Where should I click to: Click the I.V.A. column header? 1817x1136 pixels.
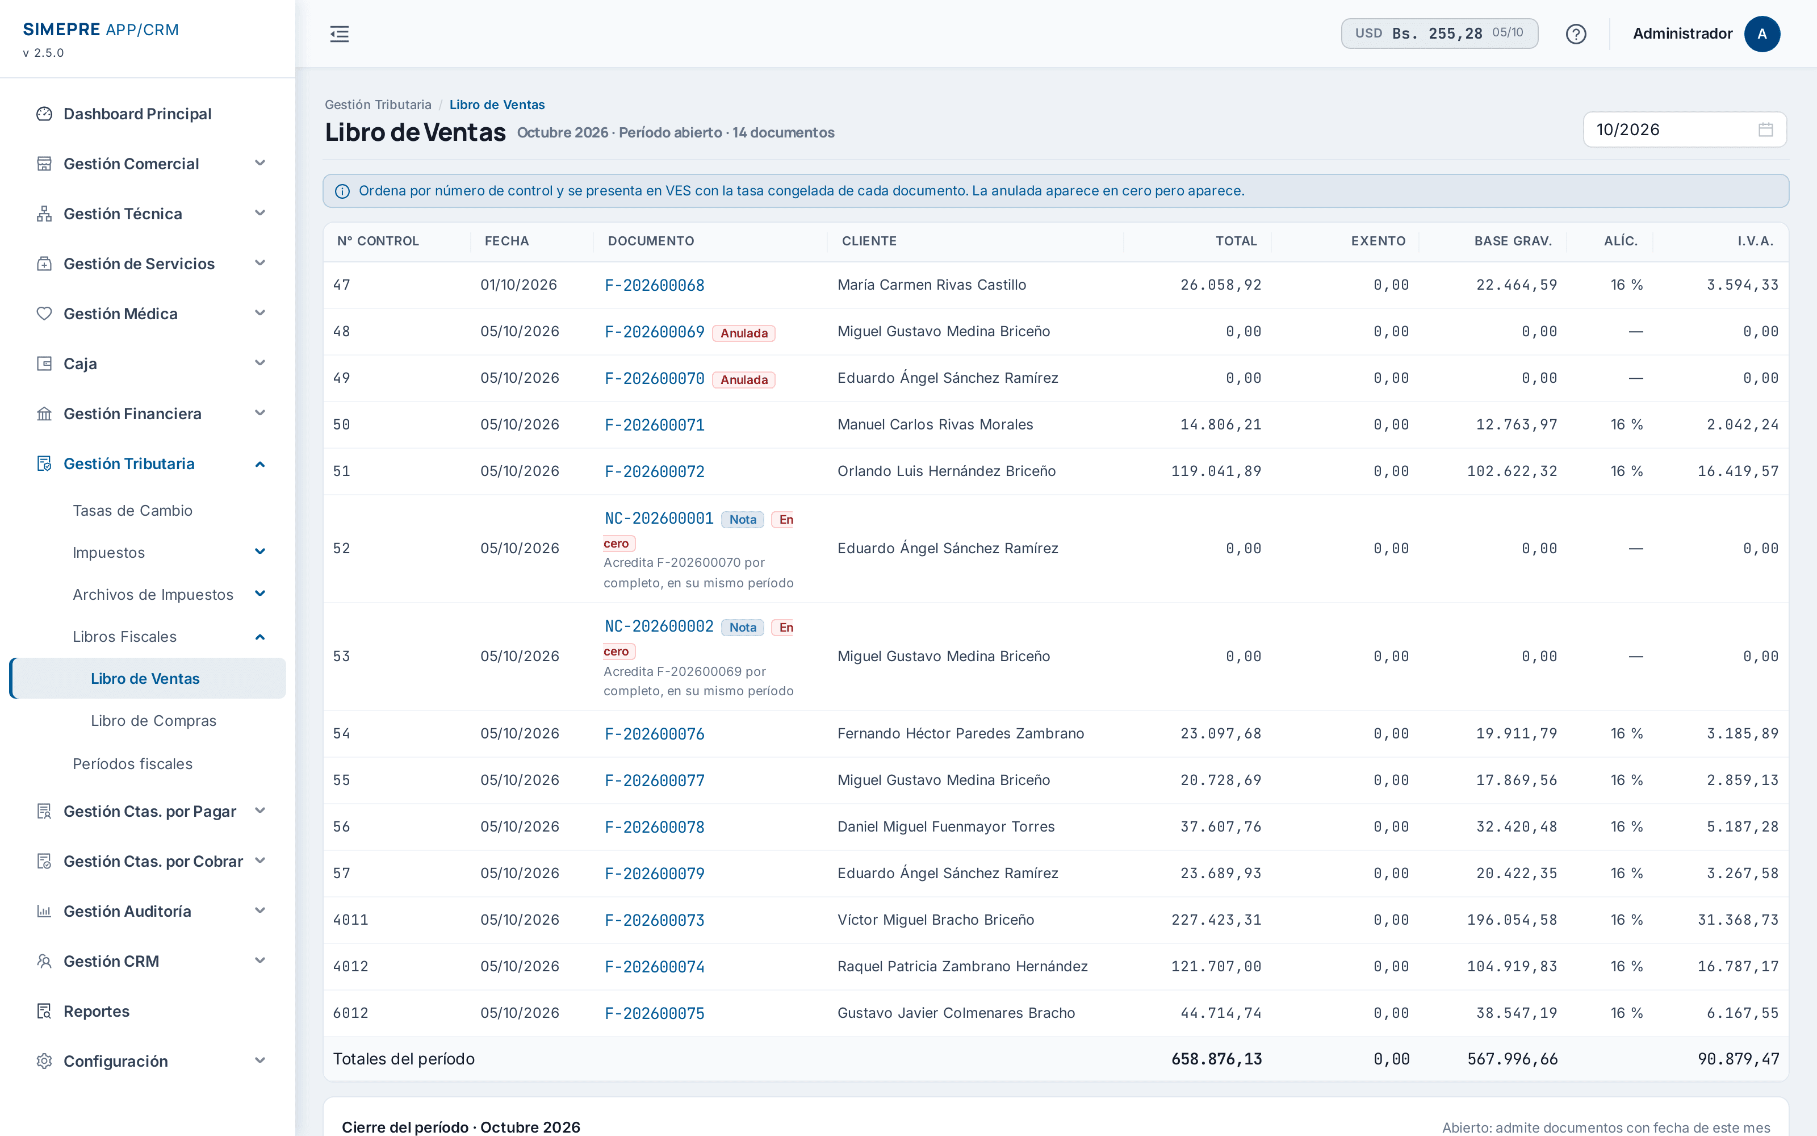pyautogui.click(x=1756, y=241)
